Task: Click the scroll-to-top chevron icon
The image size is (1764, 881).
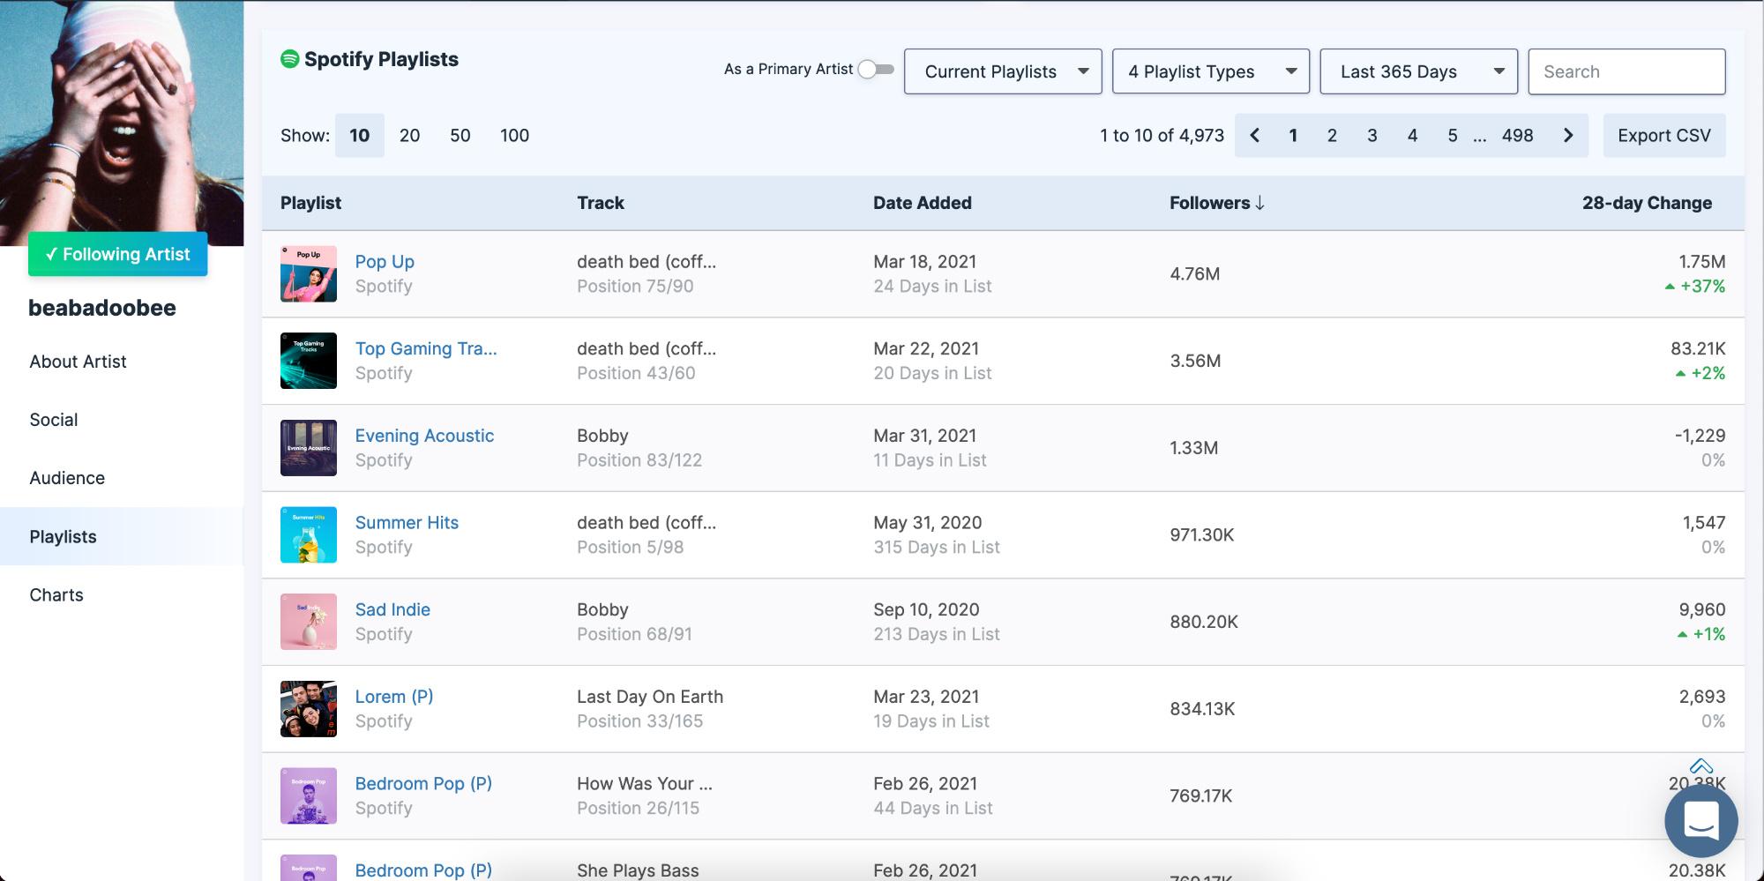Action: [1701, 766]
